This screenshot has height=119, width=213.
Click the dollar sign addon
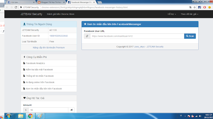26,110
